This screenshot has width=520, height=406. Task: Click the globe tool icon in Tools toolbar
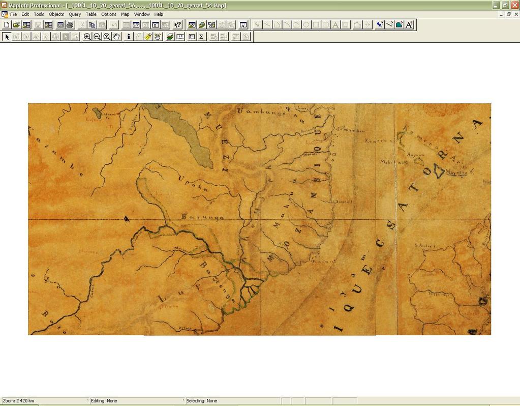pyautogui.click(x=202, y=25)
